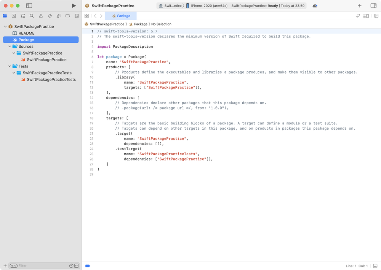Collapse the SwiftPackagePractice root package
Viewport: 381px width, 270px height.
[x=5, y=27]
